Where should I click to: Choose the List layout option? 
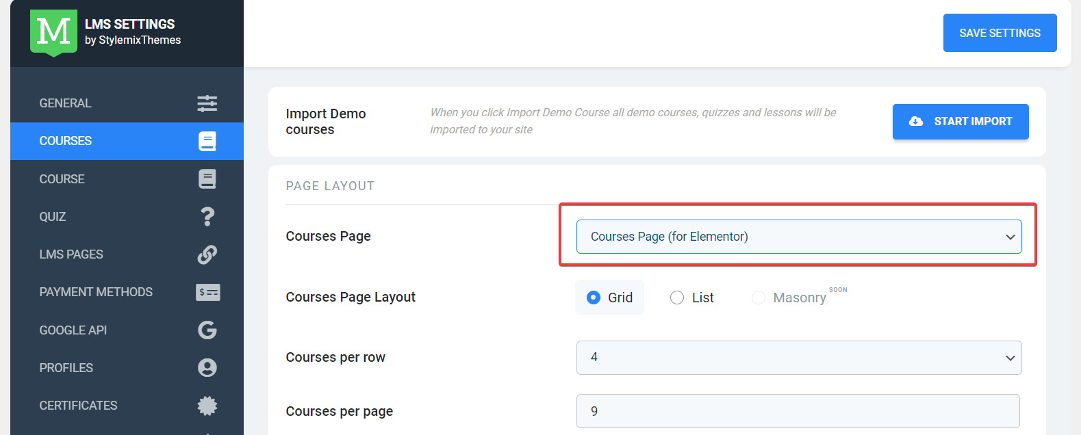click(x=677, y=298)
